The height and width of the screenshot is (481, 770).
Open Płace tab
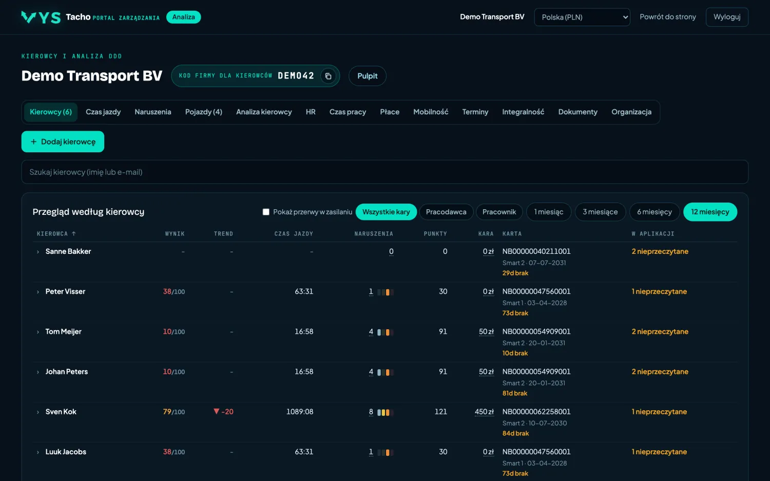390,112
